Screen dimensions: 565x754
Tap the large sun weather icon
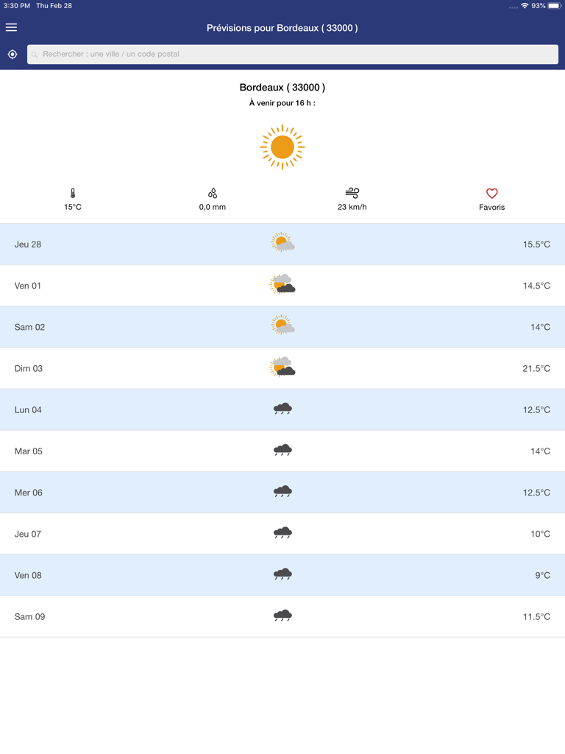[x=282, y=147]
